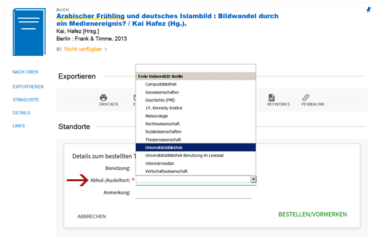
Task: Click the pin icon for this record
Action: pyautogui.click(x=368, y=9)
